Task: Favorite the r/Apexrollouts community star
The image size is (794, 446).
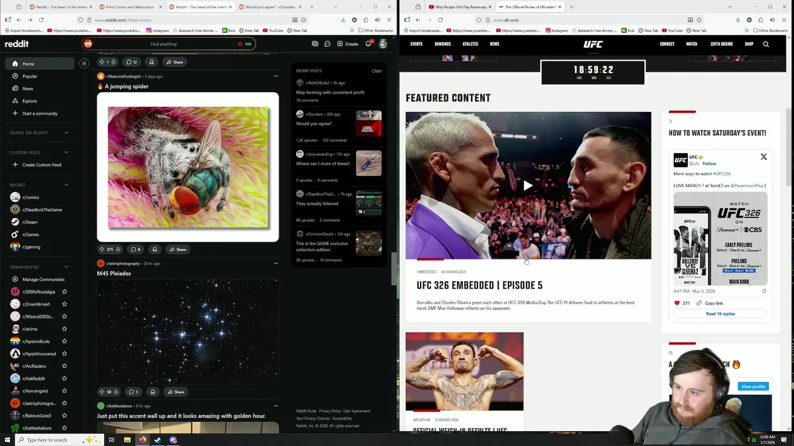Action: click(64, 341)
